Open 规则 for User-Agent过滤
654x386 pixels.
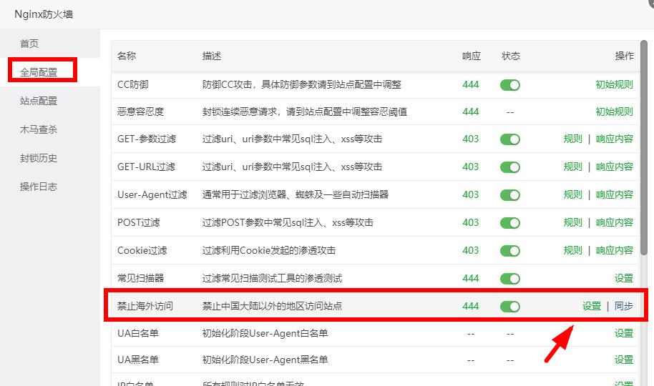click(x=572, y=194)
